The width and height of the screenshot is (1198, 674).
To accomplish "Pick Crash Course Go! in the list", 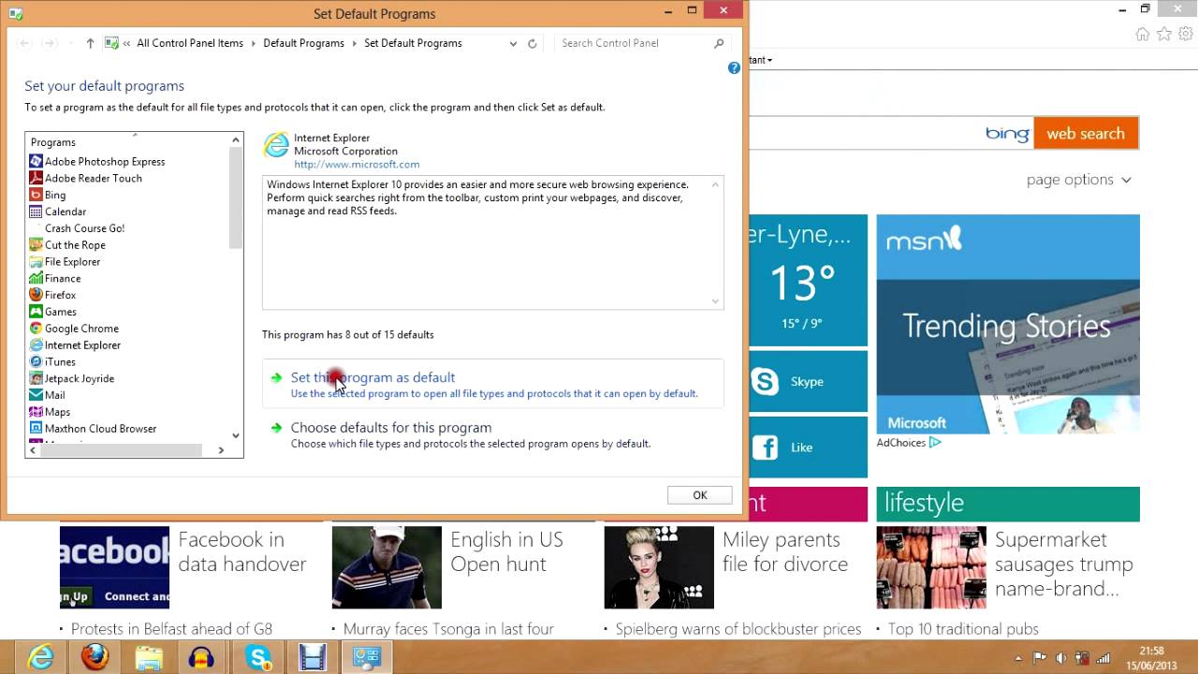I will [84, 228].
